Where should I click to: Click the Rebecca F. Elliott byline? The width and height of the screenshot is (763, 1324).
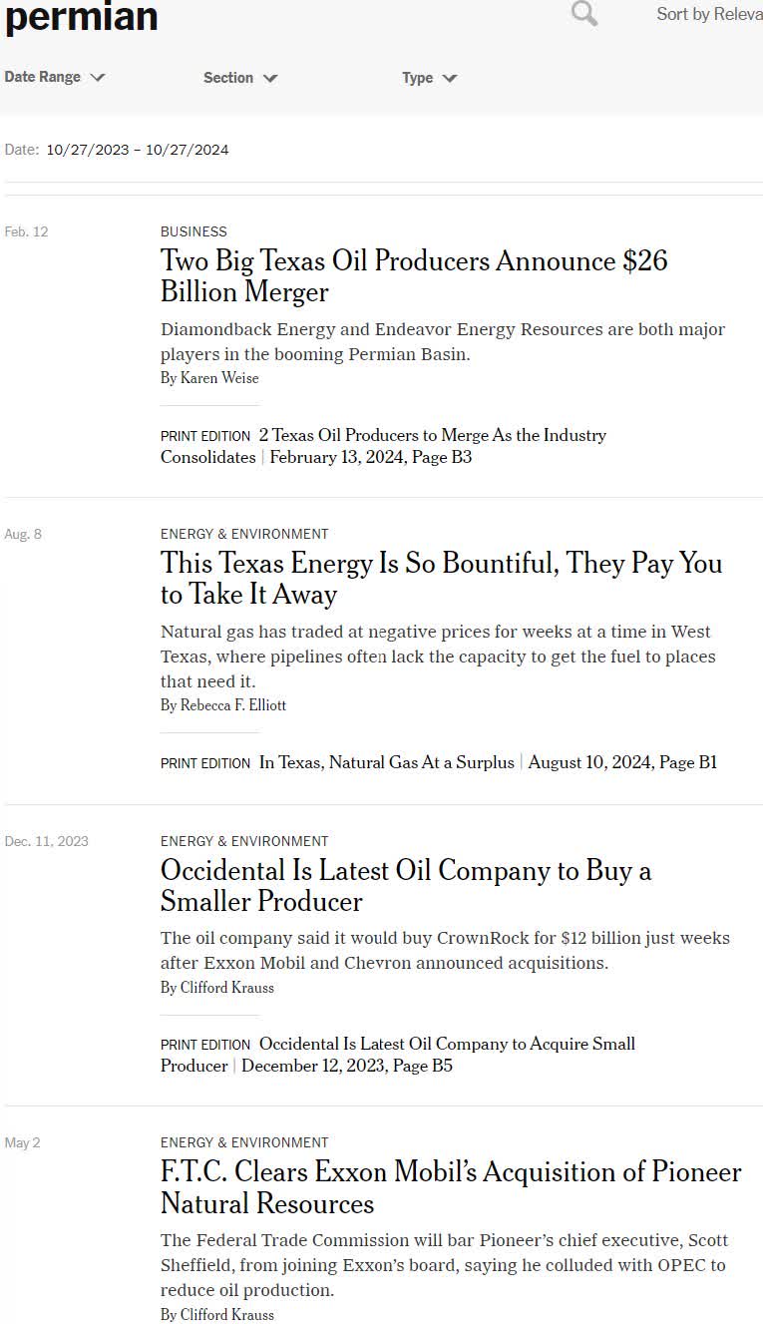pos(223,705)
